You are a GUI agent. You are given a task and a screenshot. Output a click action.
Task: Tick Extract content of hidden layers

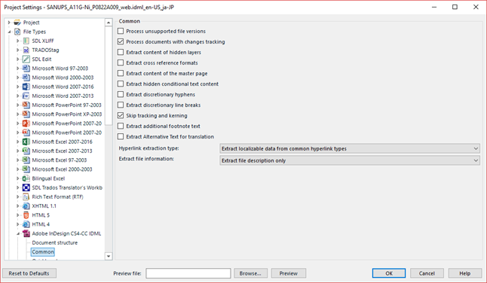click(x=121, y=52)
